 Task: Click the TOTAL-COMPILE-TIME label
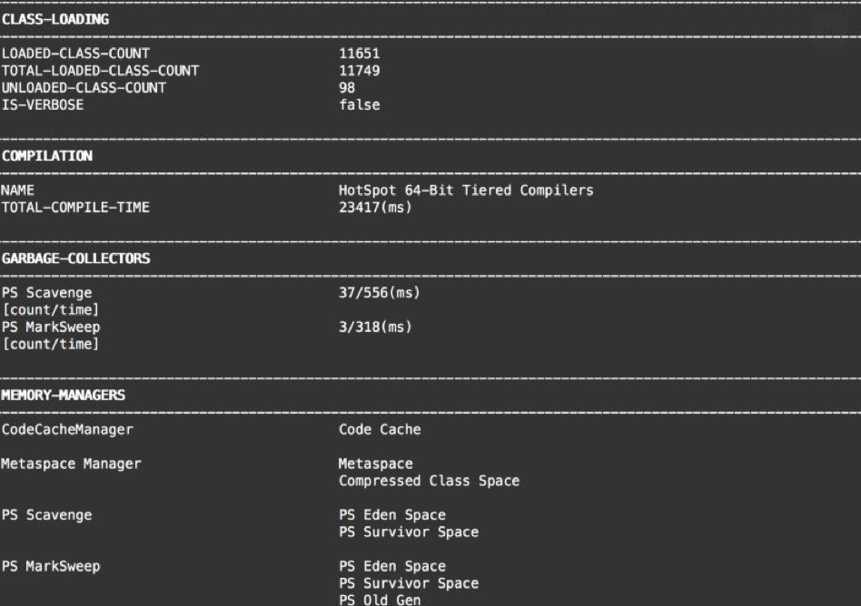coord(75,208)
